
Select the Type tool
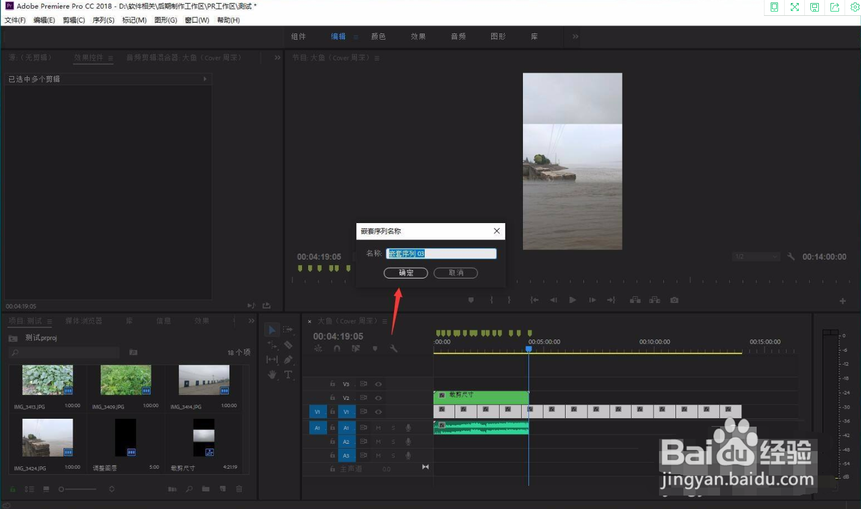(x=288, y=374)
